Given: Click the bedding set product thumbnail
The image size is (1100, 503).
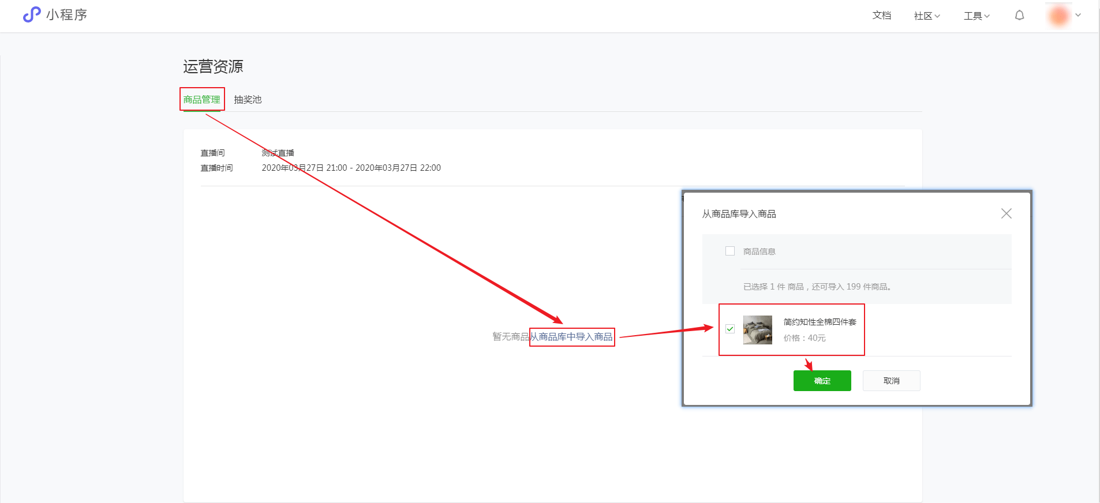Looking at the screenshot, I should [757, 330].
